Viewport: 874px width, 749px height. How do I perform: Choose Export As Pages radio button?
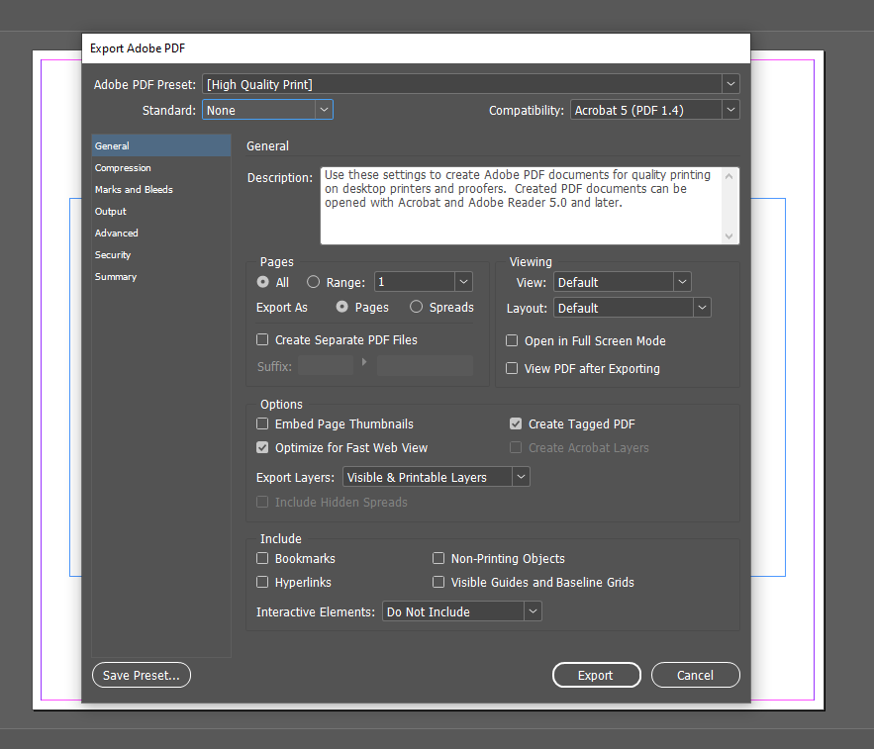tap(342, 307)
